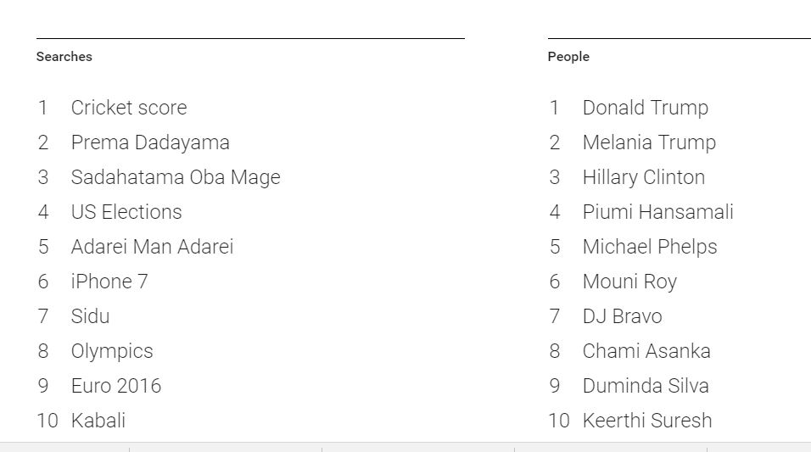Click Duminda Silva person entry
This screenshot has width=811, height=452.
coord(646,386)
